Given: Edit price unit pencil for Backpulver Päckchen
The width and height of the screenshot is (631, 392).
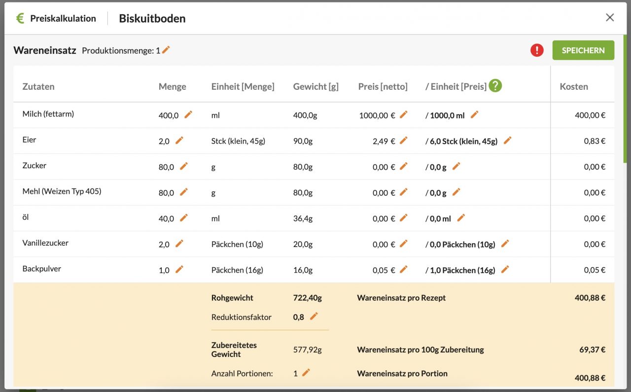Looking at the screenshot, I should coord(505,269).
